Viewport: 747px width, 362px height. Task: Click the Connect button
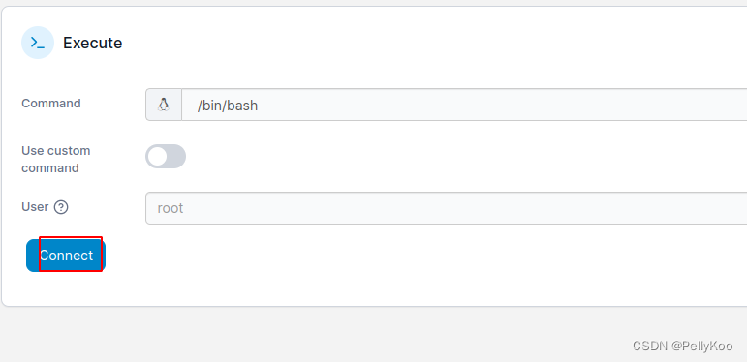66,256
